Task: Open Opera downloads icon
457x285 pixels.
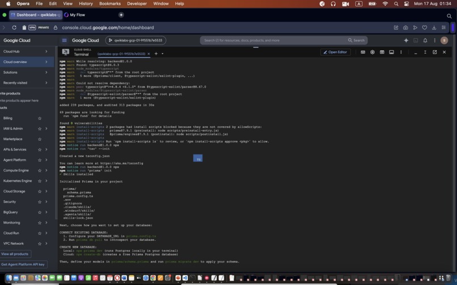Action: [x=434, y=27]
